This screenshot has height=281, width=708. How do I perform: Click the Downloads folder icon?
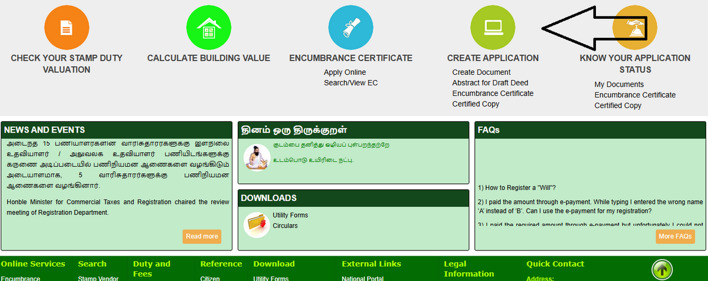click(257, 224)
